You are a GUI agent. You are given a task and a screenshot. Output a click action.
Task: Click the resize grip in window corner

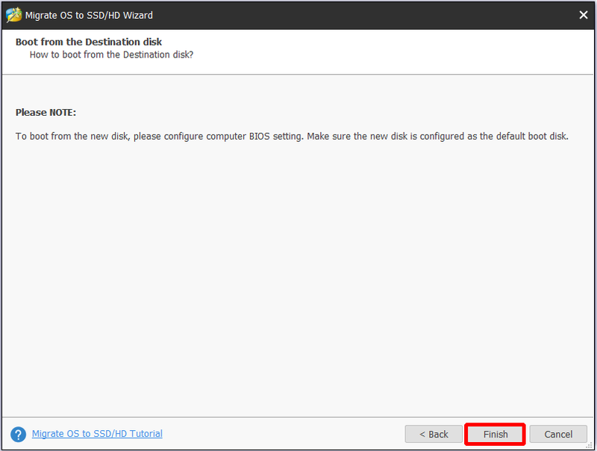pyautogui.click(x=589, y=445)
